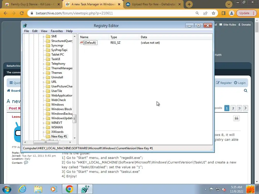Expand the XWizards registry key
The width and height of the screenshot is (259, 194).
point(44,132)
